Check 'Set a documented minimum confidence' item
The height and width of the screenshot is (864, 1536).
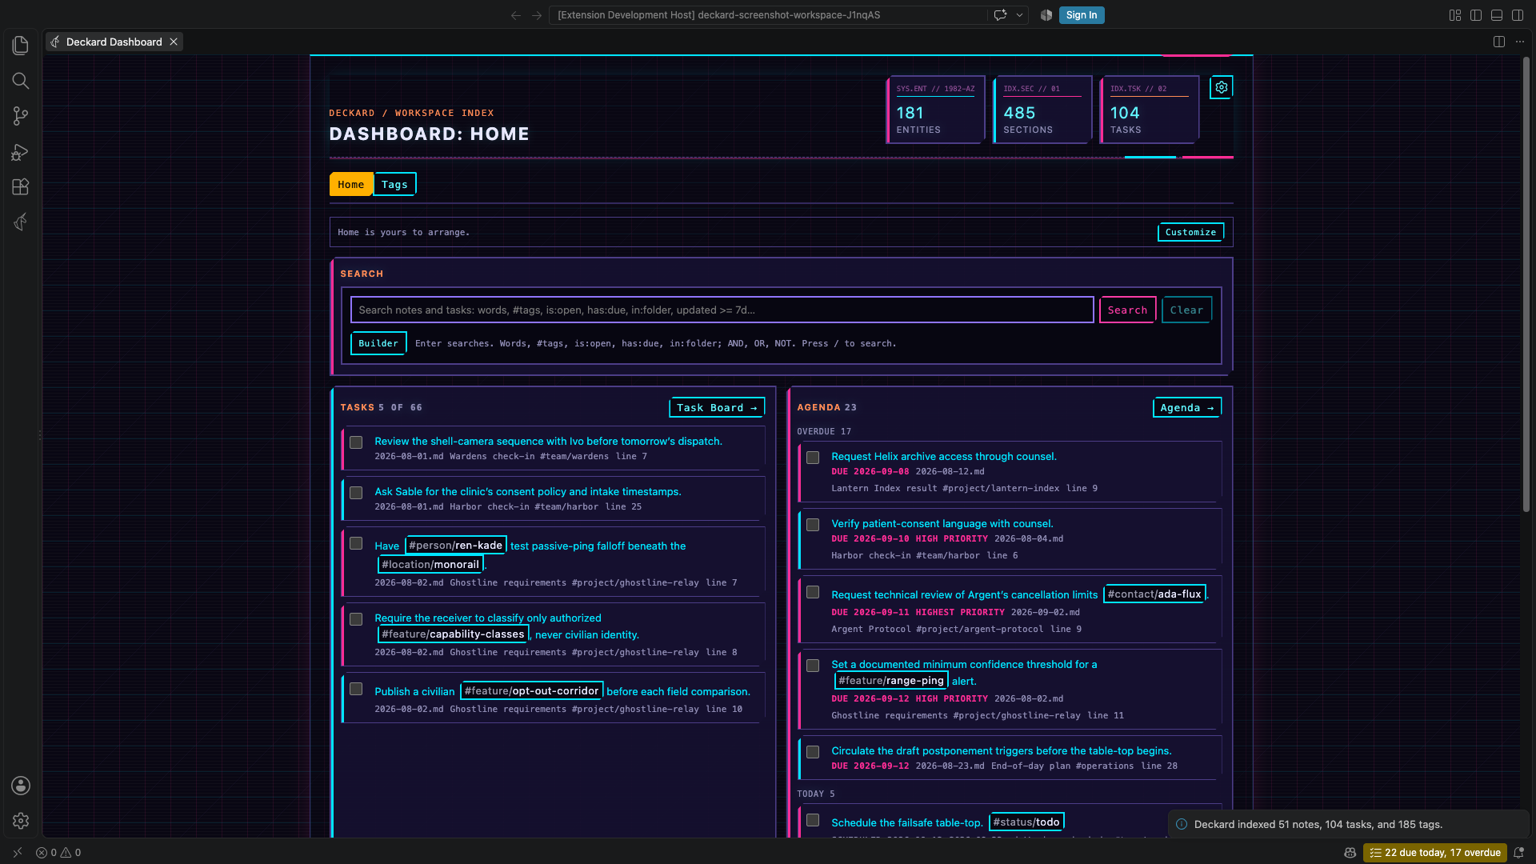point(813,666)
